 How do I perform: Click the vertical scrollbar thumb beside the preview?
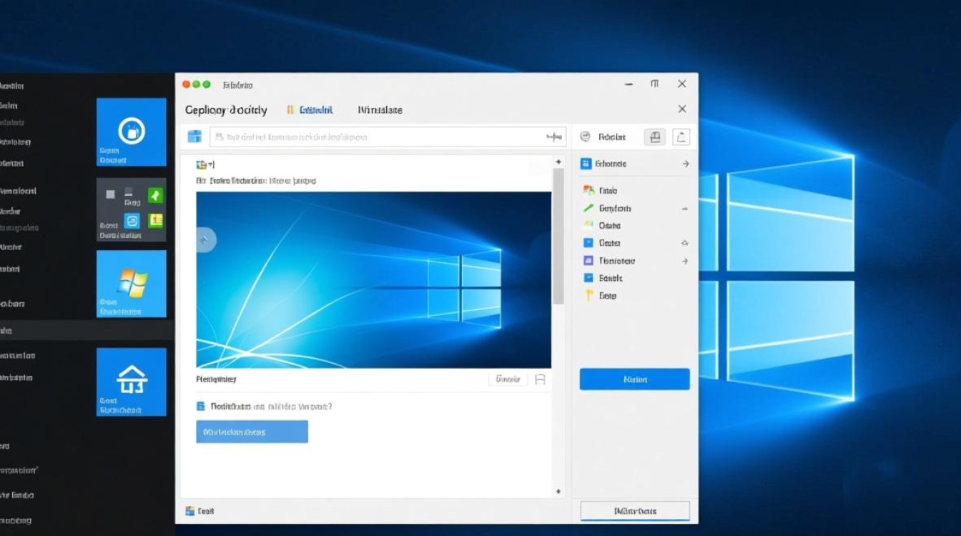558,236
